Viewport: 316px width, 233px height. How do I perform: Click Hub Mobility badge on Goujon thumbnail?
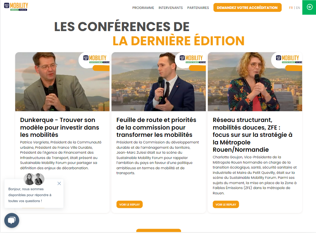click(288, 59)
